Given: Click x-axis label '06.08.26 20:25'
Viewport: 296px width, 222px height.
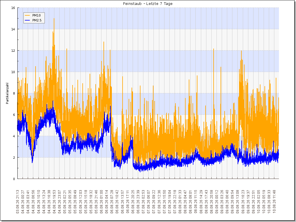Looking at the screenshot, I should (x=133, y=201).
